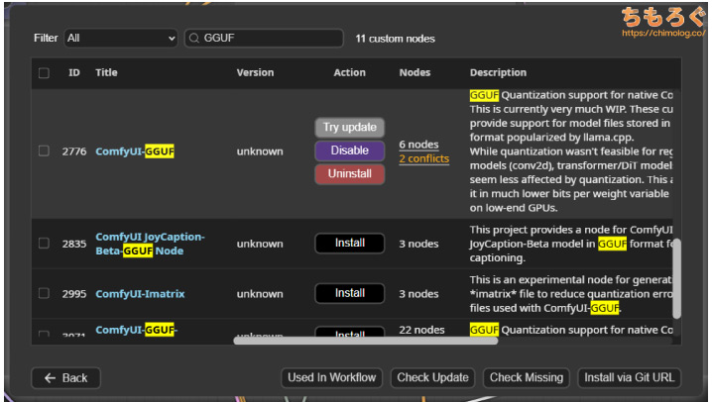The image size is (712, 402).
Task: Click the magnifier icon in search box
Action: pyautogui.click(x=194, y=38)
